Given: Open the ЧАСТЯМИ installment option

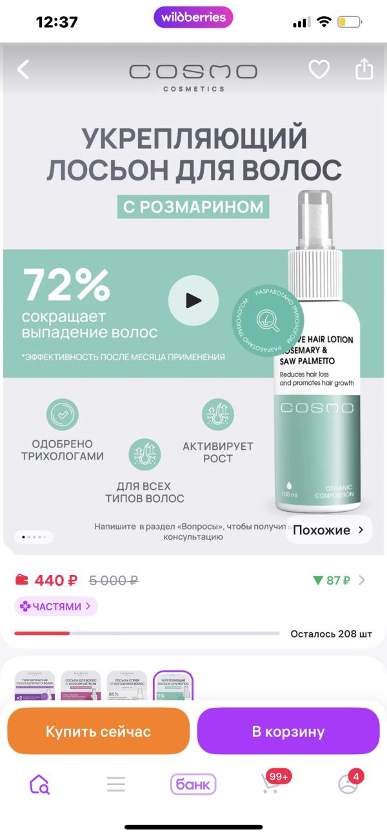Looking at the screenshot, I should point(55,607).
